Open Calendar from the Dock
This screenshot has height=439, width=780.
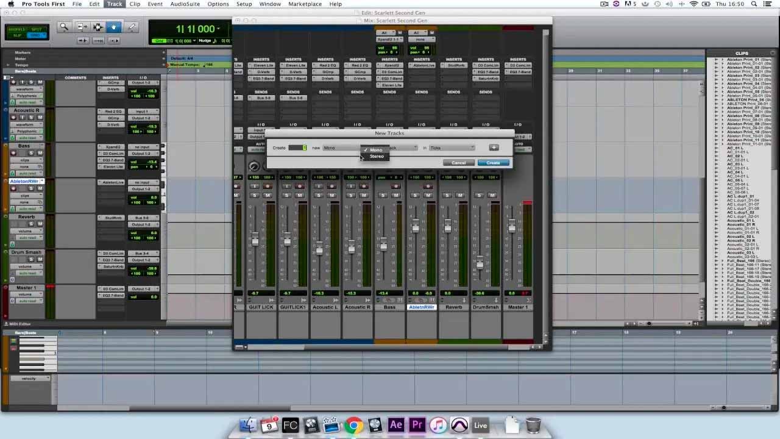point(269,425)
